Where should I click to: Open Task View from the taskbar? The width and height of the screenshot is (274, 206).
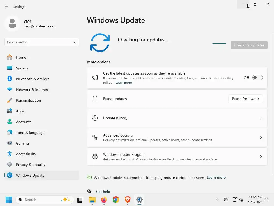(80, 200)
